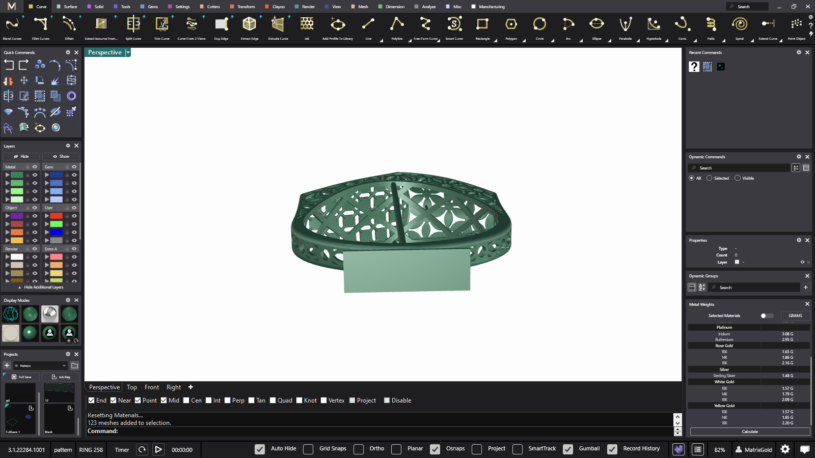Open the Surface menu tab
Viewport: 815px width, 458px height.
[67, 7]
